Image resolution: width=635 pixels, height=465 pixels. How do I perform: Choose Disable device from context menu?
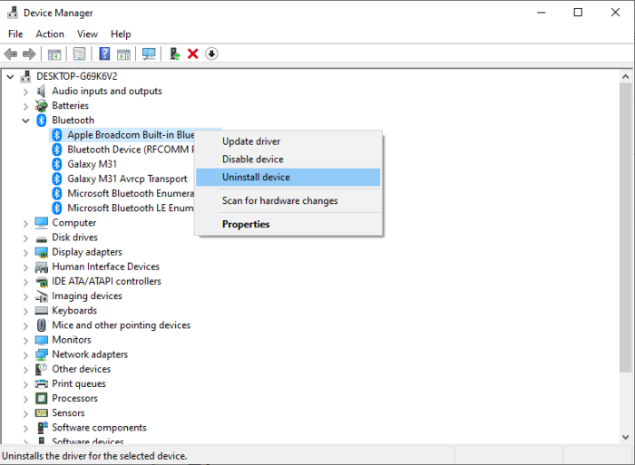[x=288, y=160]
